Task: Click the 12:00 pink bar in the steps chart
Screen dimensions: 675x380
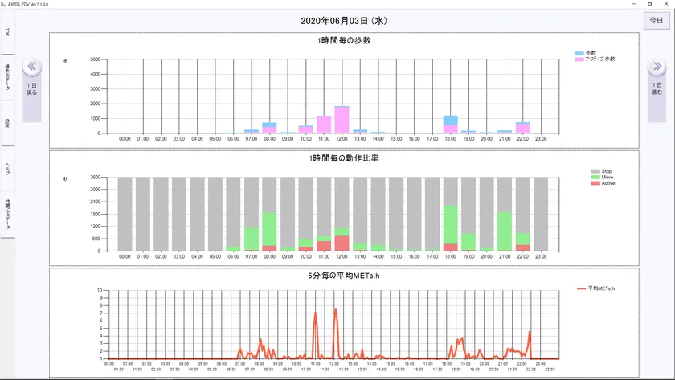Action: (x=342, y=120)
